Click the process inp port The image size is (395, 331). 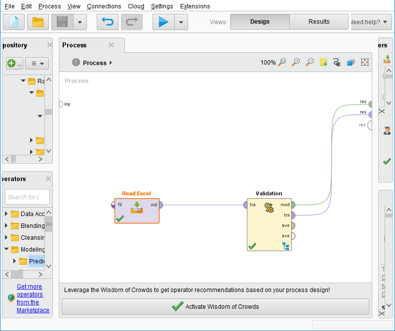[61, 104]
